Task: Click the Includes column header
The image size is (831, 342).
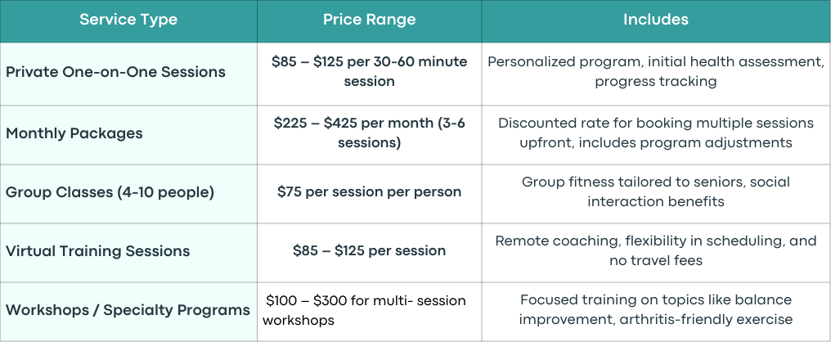Action: pos(656,20)
